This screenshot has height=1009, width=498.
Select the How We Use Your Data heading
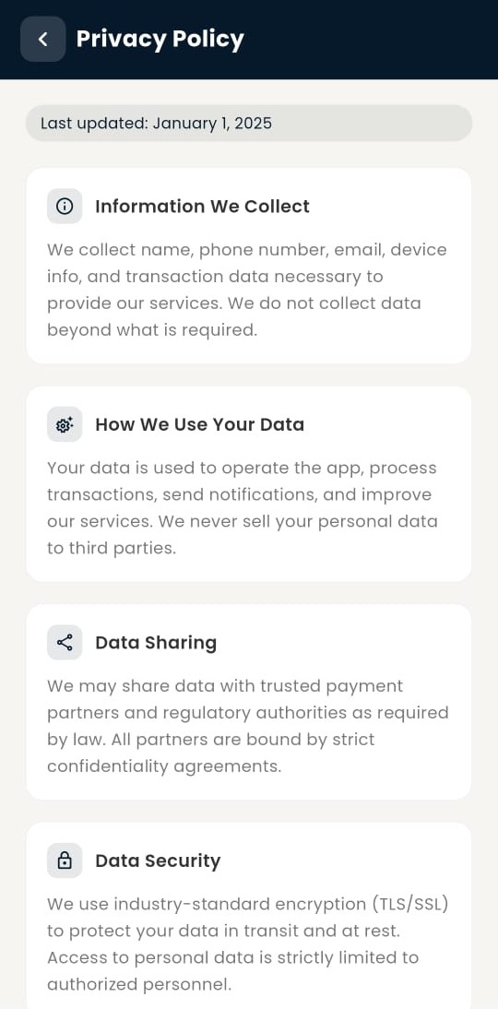(x=199, y=424)
